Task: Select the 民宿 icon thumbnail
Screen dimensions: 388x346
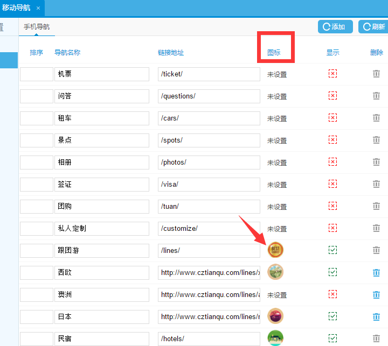Action: (275, 338)
